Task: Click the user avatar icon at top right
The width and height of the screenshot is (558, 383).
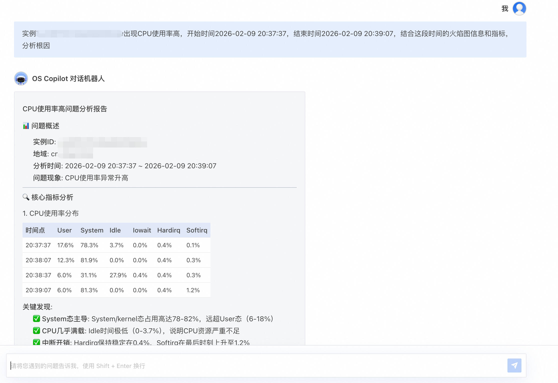Action: pos(519,9)
